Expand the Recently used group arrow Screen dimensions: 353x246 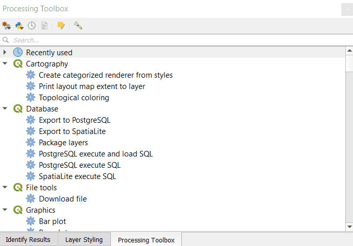[x=5, y=52]
